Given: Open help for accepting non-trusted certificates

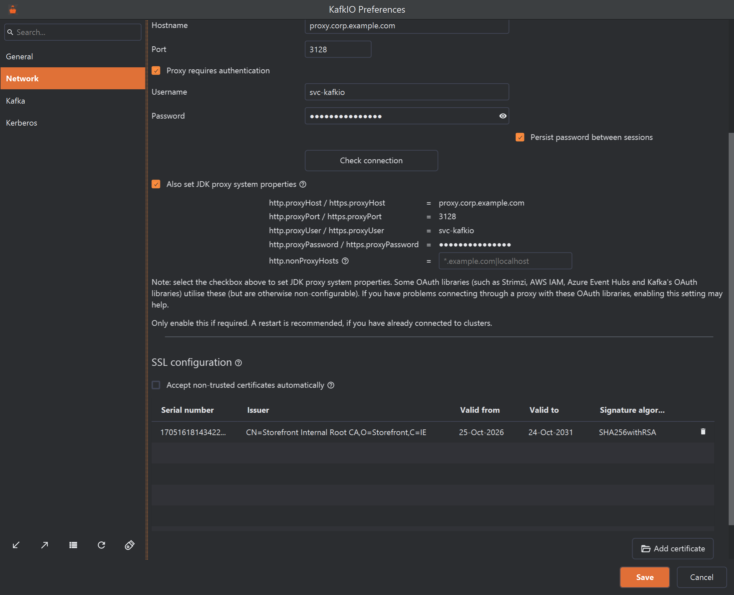Looking at the screenshot, I should pyautogui.click(x=331, y=385).
